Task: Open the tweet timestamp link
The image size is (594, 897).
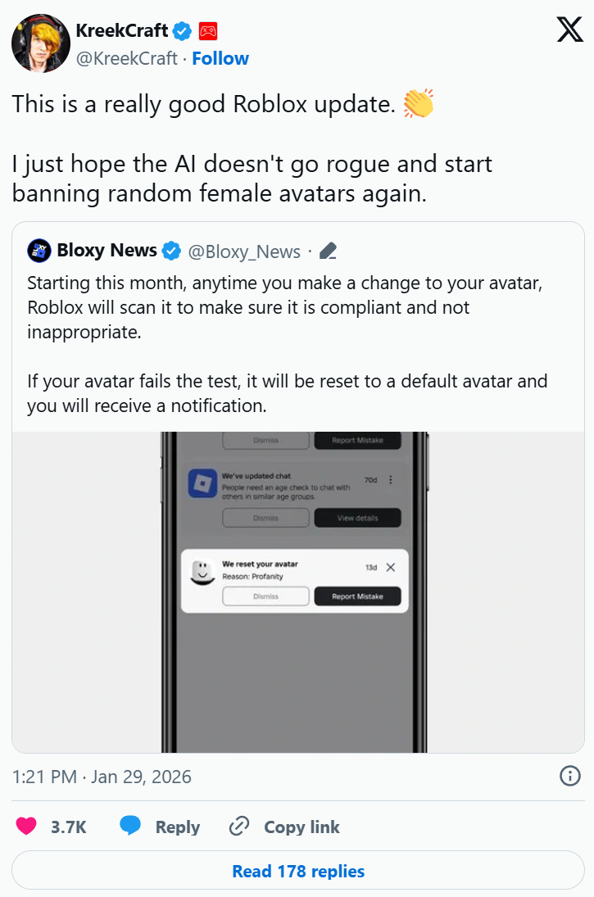Action: click(x=102, y=777)
